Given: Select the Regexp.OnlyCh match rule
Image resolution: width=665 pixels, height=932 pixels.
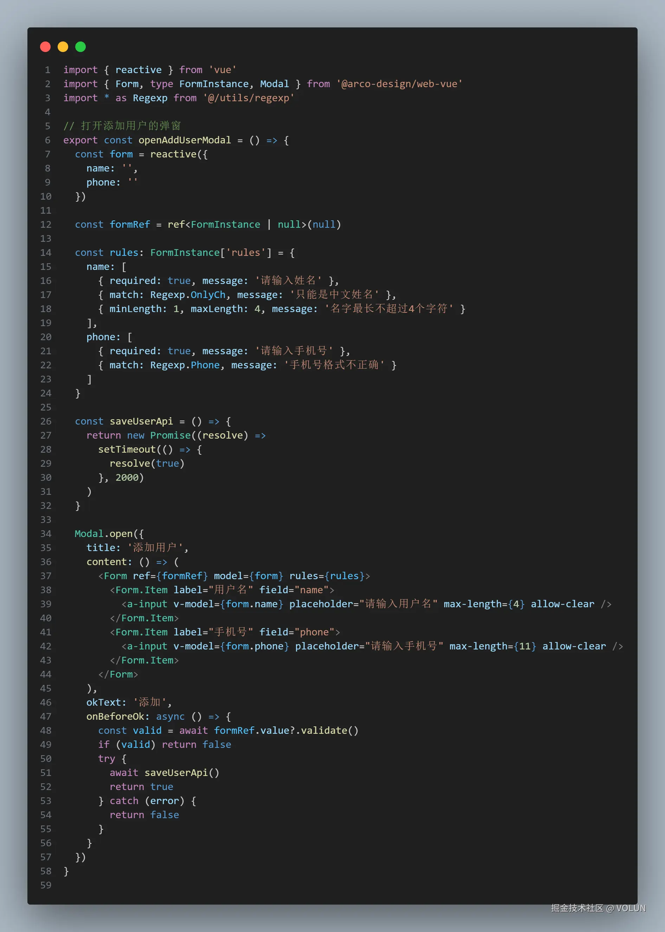Looking at the screenshot, I should pyautogui.click(x=188, y=294).
